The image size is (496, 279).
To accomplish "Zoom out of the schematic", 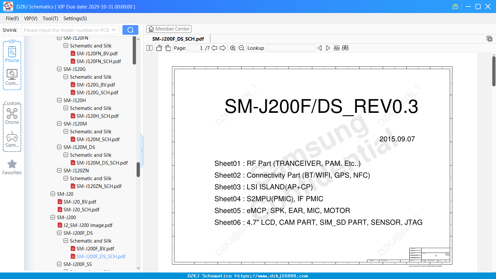I will tap(241, 48).
